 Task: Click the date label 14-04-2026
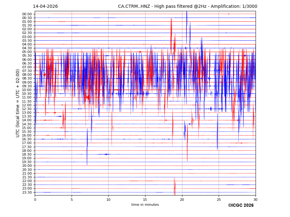tap(45, 7)
